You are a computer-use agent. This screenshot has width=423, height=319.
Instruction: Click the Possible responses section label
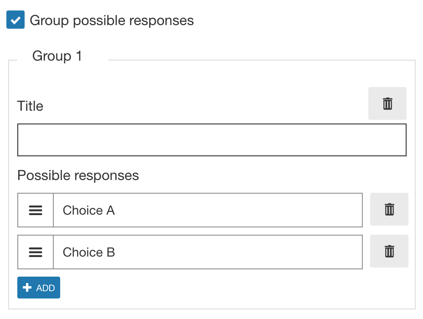78,175
